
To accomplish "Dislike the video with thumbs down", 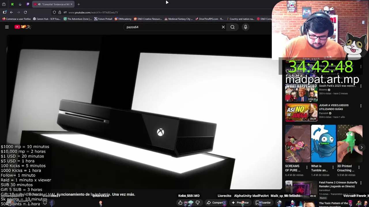I will tap(198, 203).
